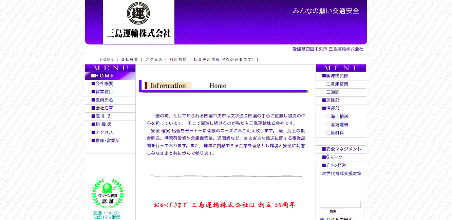Open 社員専用情報 (PWが必要です) link
Screen dimensions: 452x220
[224, 59]
